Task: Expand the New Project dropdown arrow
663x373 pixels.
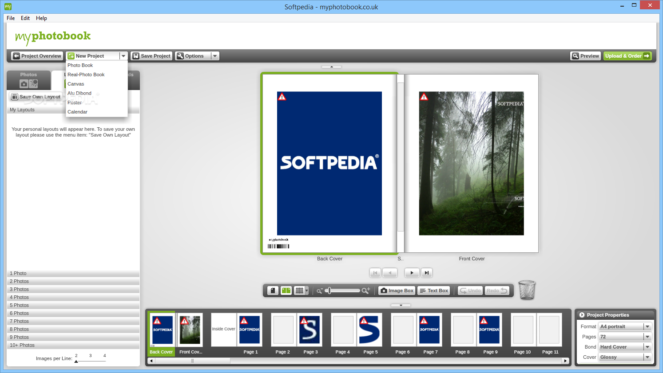Action: pos(123,56)
